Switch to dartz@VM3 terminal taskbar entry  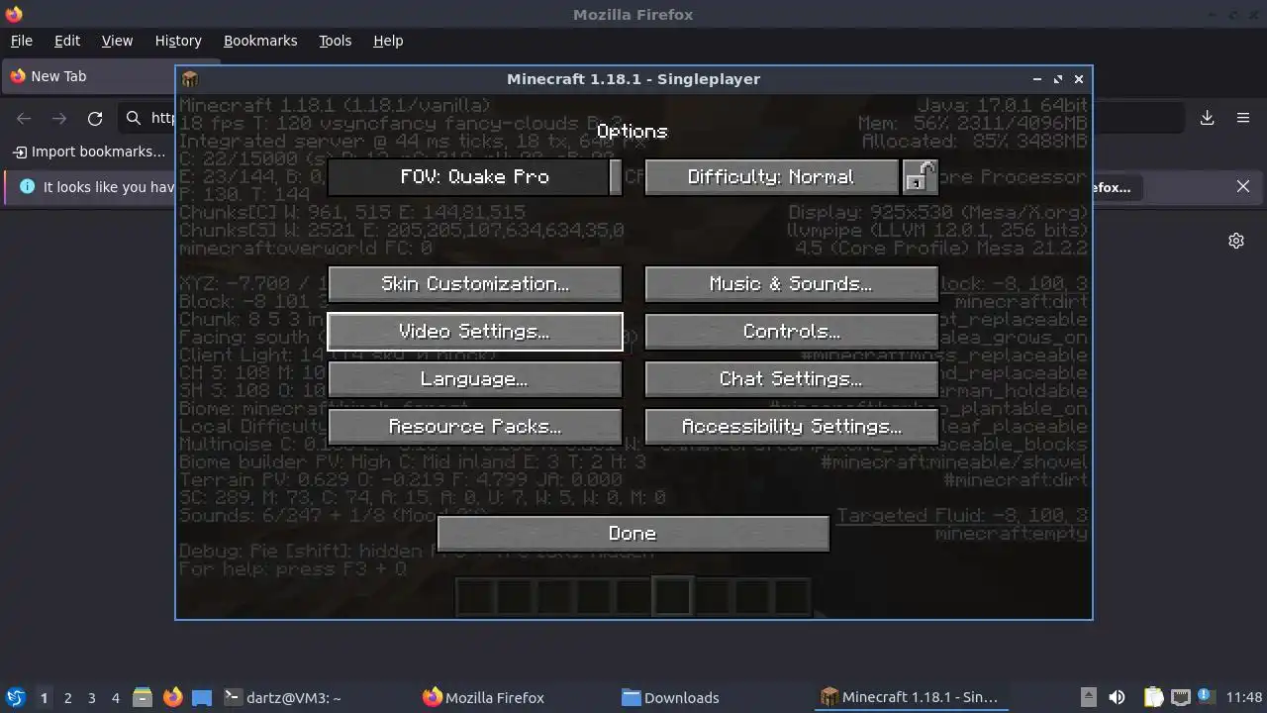315,697
